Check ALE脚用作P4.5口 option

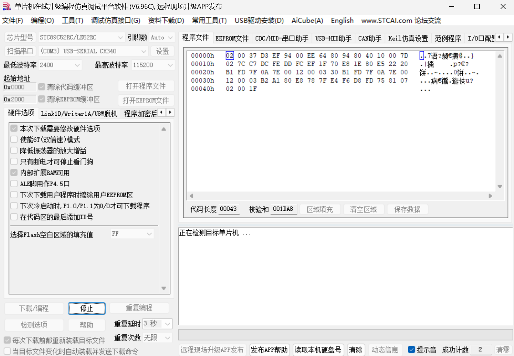point(14,184)
